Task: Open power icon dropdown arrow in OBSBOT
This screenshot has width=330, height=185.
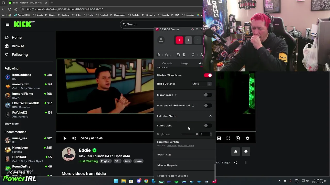Action: coord(170,55)
